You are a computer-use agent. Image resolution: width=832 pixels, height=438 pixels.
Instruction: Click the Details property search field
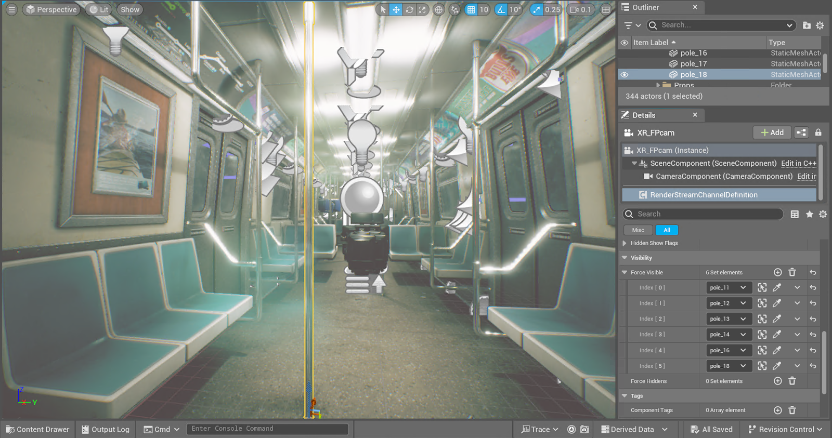point(703,214)
